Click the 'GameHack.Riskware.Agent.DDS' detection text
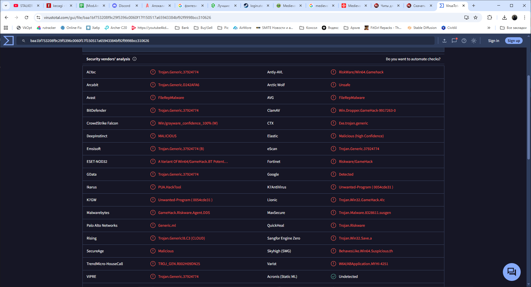Image resolution: width=531 pixels, height=287 pixels. click(x=184, y=213)
